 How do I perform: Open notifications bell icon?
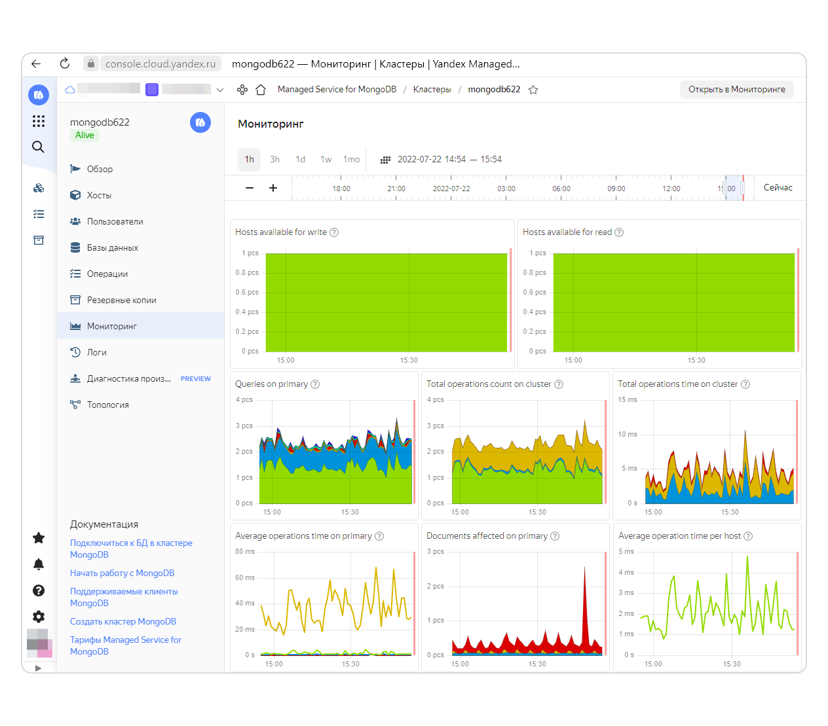(39, 564)
